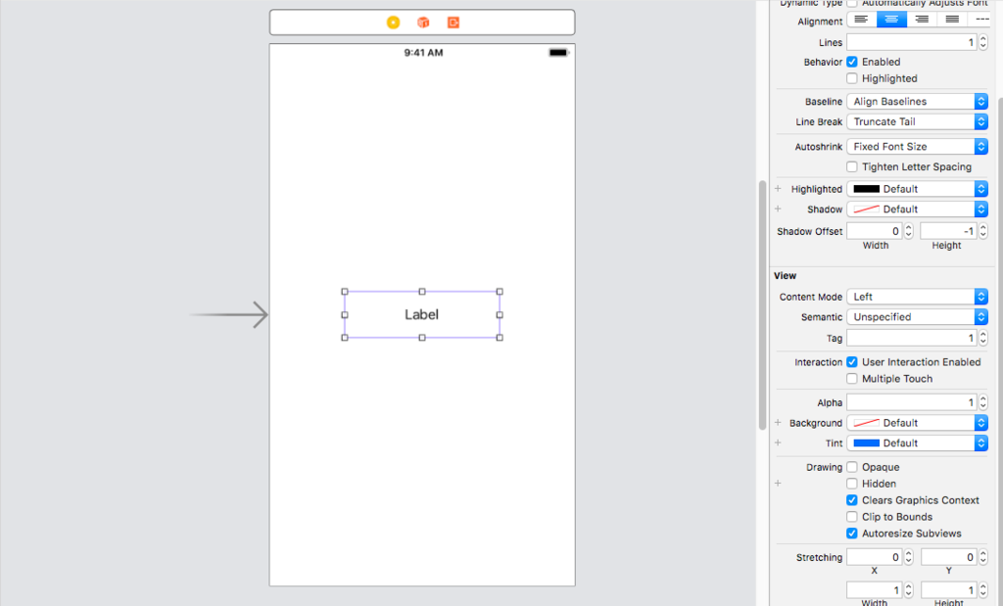The image size is (1003, 606).
Task: Click the Alpha stepper
Action: pos(983,402)
